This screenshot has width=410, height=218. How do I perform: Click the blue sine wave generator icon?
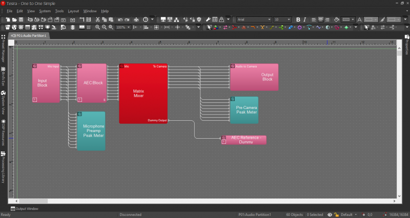(x=318, y=27)
